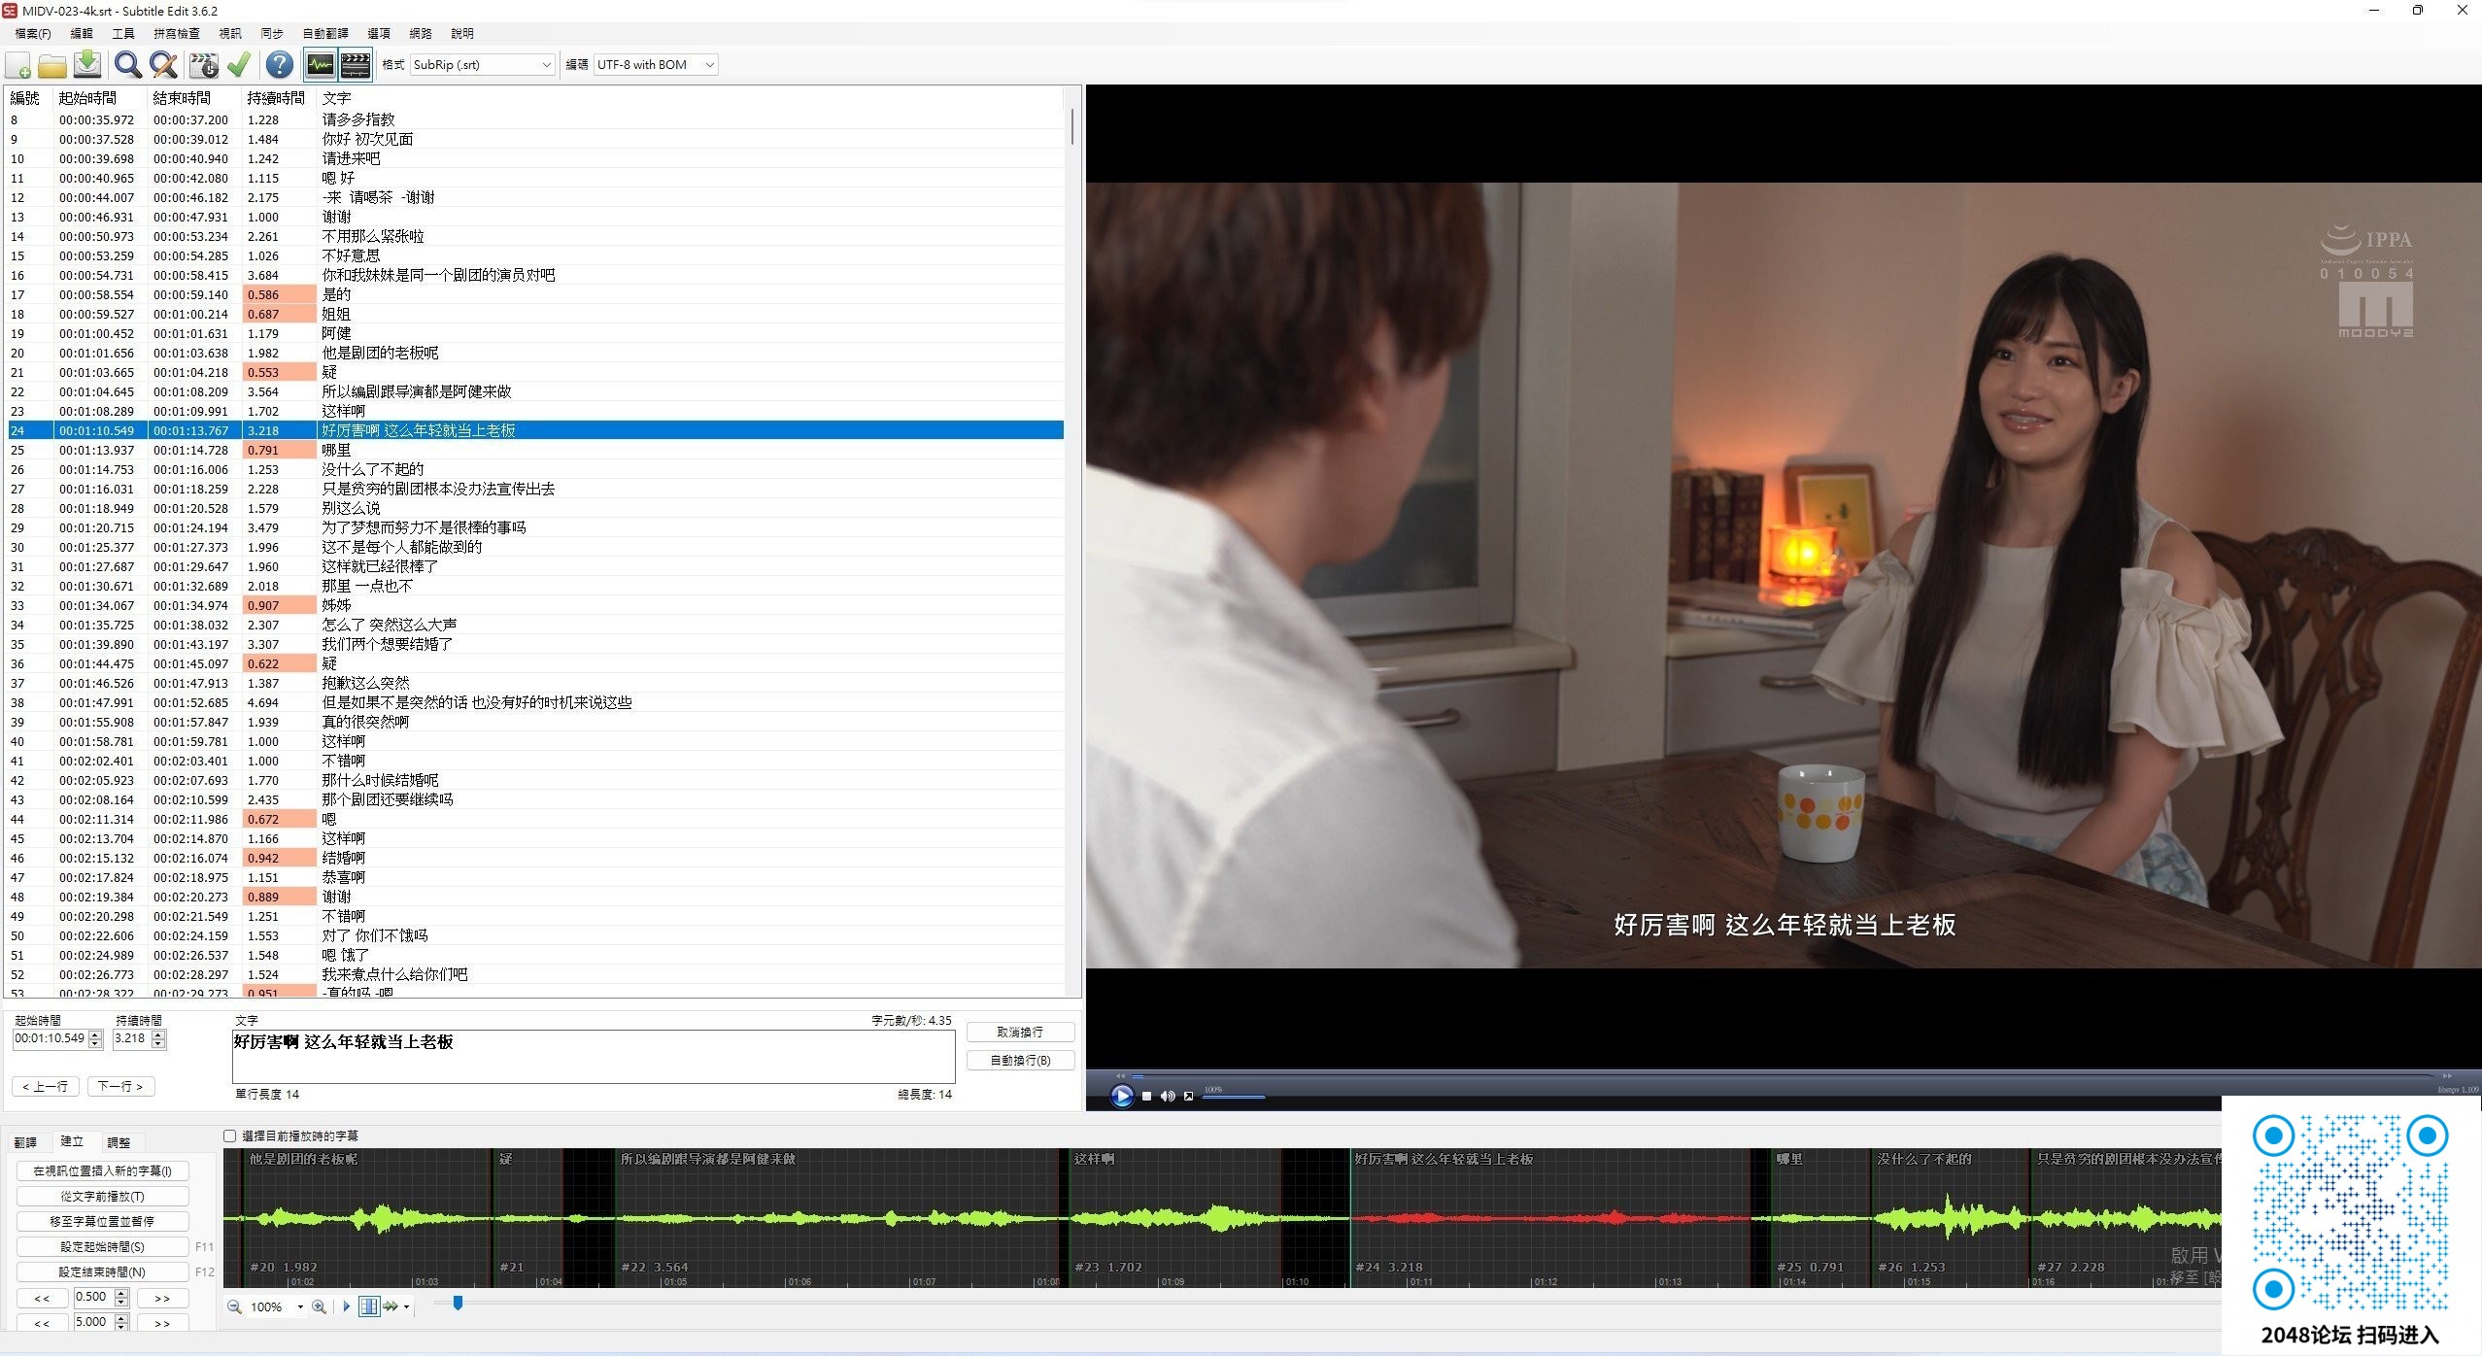2482x1356 pixels.
Task: Seek back 5.000 seconds with << button
Action: [x=42, y=1323]
